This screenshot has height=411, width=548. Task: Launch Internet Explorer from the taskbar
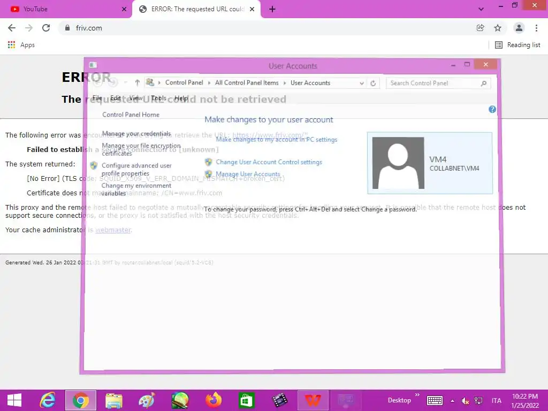pos(48,400)
